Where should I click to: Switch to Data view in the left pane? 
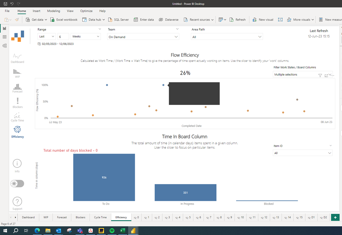click(4, 37)
